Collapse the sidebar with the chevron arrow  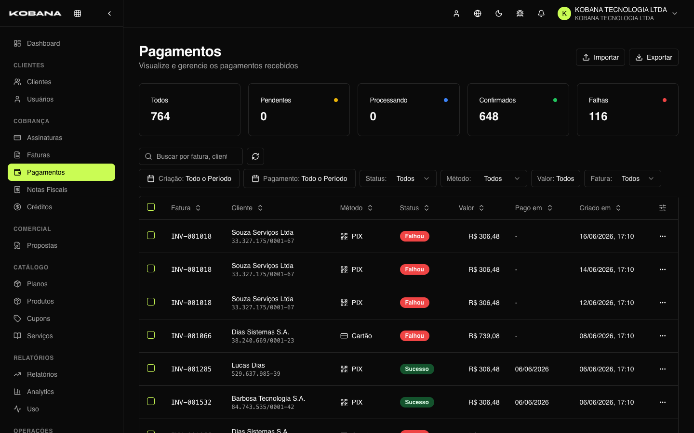tap(109, 13)
